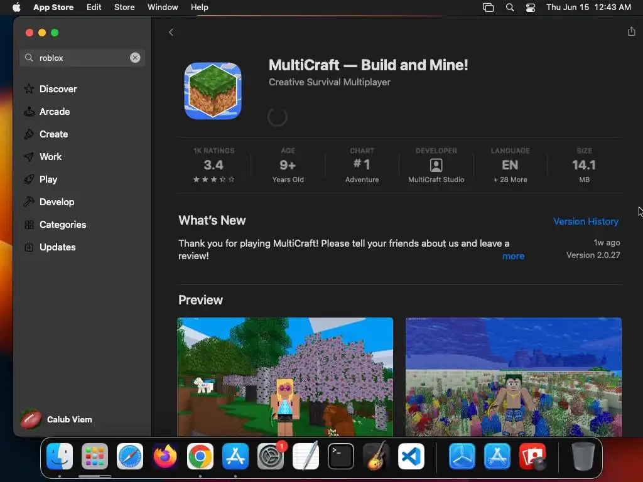Image resolution: width=643 pixels, height=482 pixels.
Task: Open the second preview screenshot with underwater coral
Action: tap(514, 377)
